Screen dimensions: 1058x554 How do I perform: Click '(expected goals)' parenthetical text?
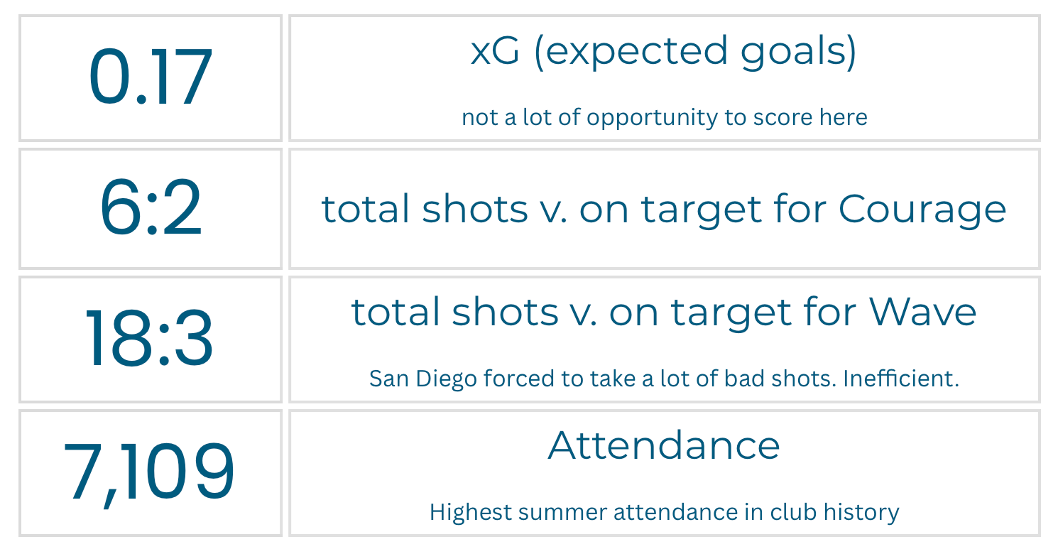[x=694, y=52]
